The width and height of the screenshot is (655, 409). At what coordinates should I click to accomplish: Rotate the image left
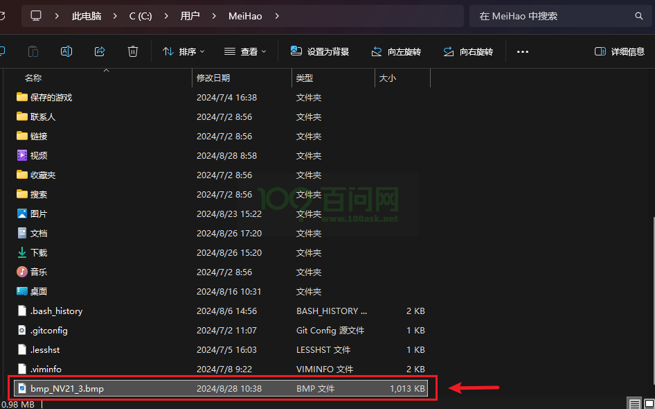coord(396,51)
